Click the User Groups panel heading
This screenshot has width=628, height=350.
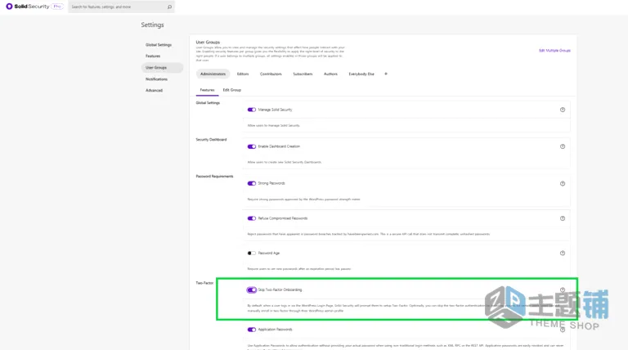(x=208, y=42)
